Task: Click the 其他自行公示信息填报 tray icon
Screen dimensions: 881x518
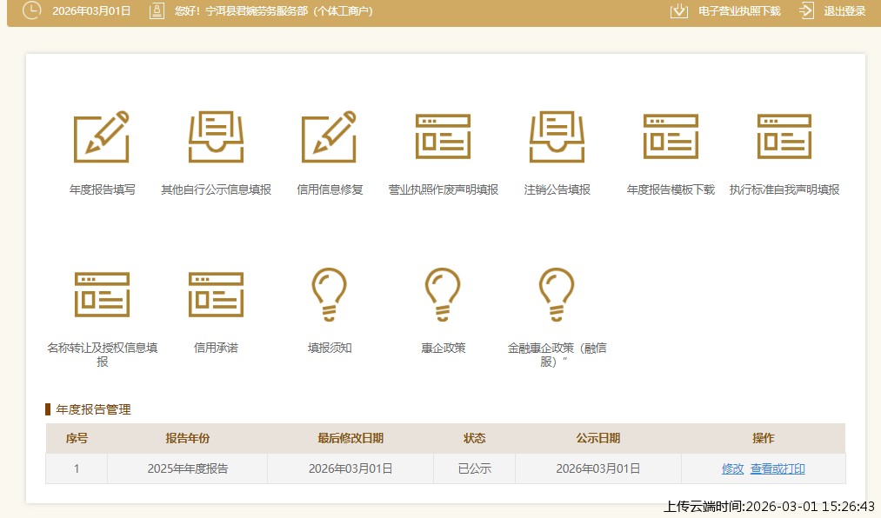Action: tap(216, 137)
